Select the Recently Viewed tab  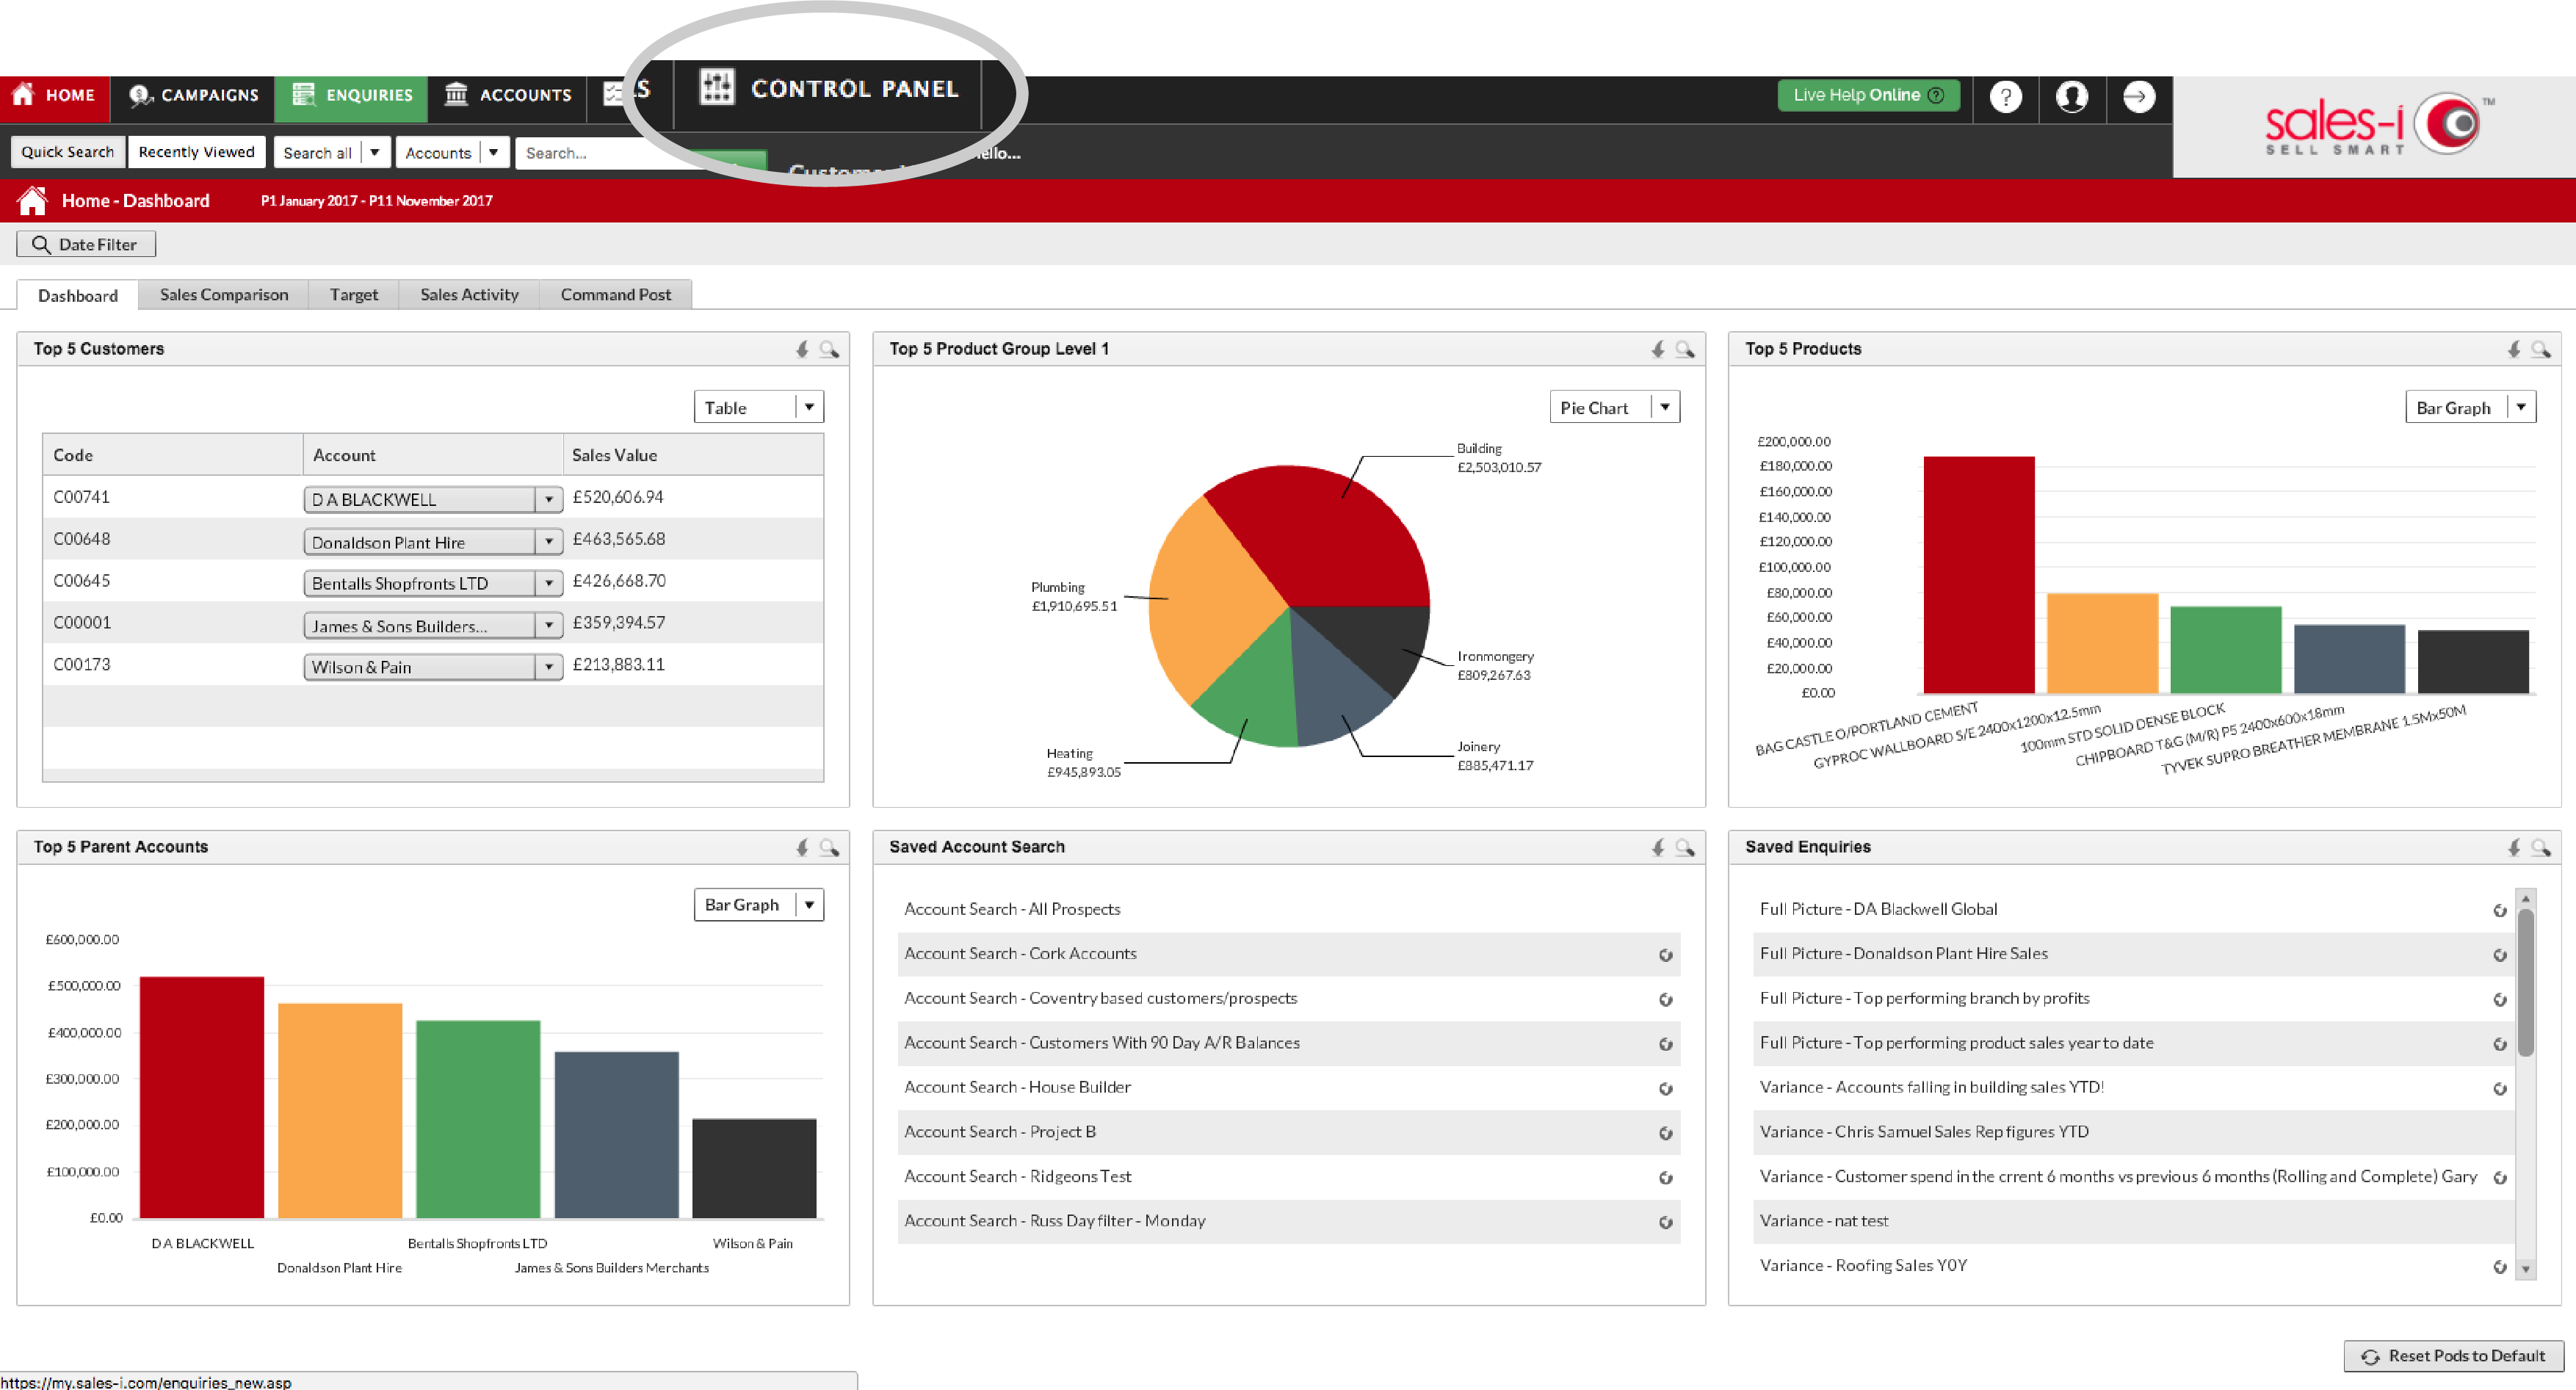click(197, 152)
